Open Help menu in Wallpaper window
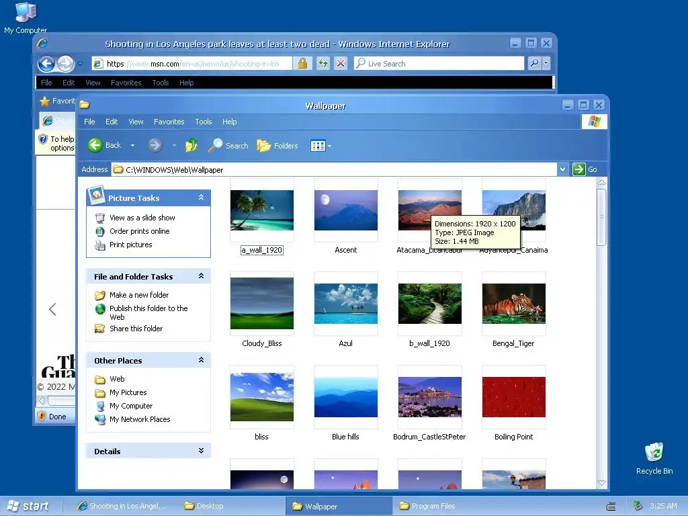This screenshot has height=516, width=688. (x=230, y=122)
